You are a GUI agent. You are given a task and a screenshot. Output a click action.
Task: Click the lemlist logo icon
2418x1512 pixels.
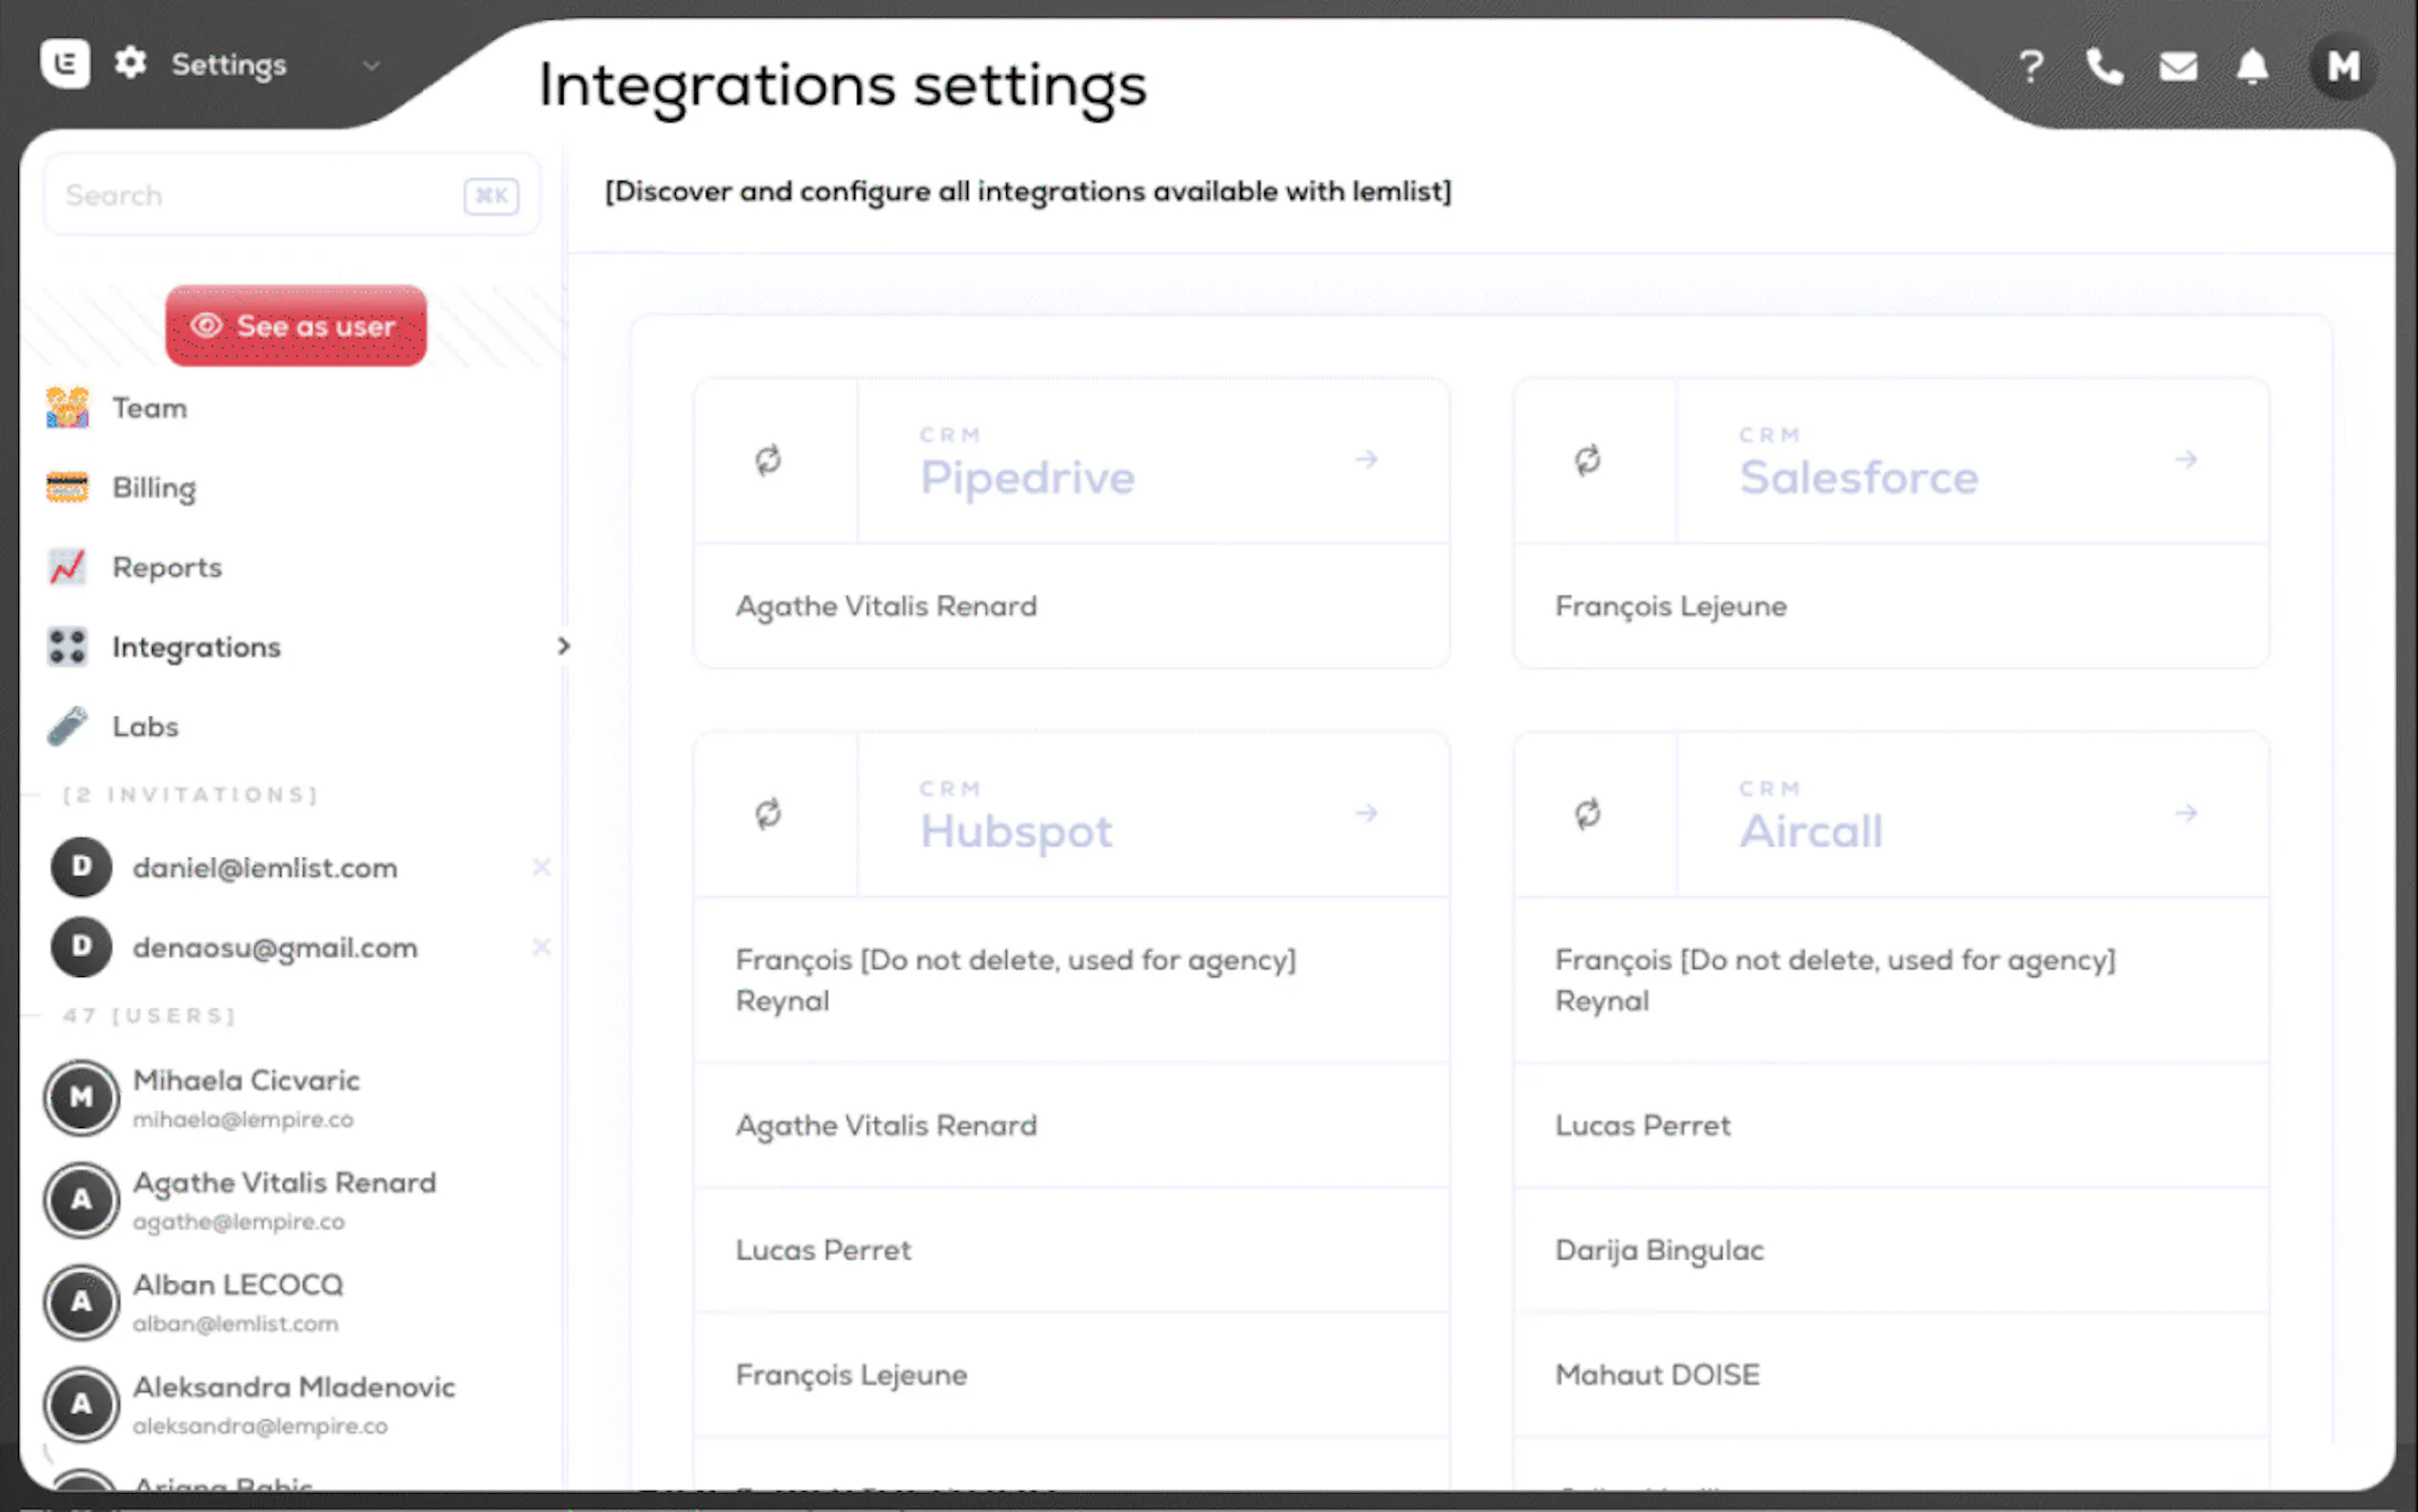coord(65,64)
